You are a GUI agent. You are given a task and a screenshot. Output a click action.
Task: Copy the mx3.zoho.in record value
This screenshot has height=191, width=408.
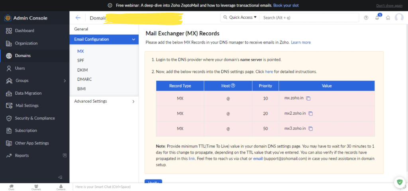pyautogui.click(x=311, y=129)
